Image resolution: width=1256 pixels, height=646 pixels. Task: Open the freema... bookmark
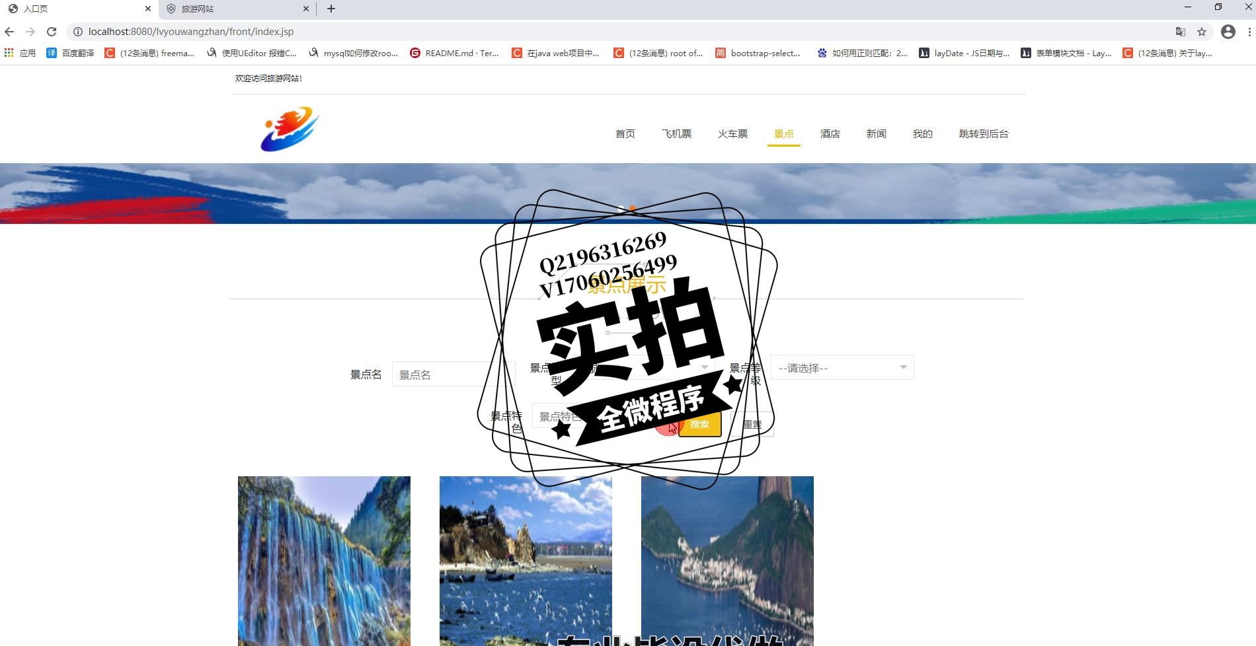[149, 53]
